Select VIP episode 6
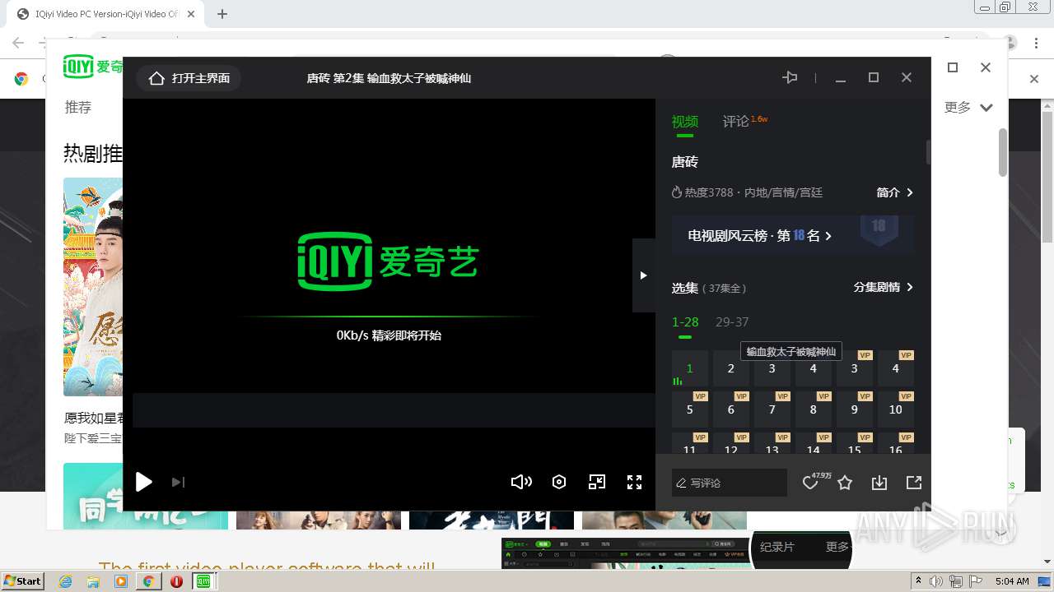 click(730, 409)
